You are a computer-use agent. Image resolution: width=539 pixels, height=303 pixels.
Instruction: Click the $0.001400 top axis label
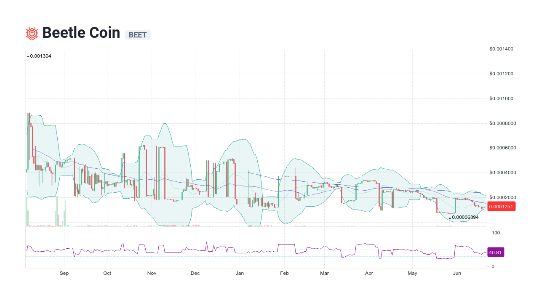coord(502,49)
